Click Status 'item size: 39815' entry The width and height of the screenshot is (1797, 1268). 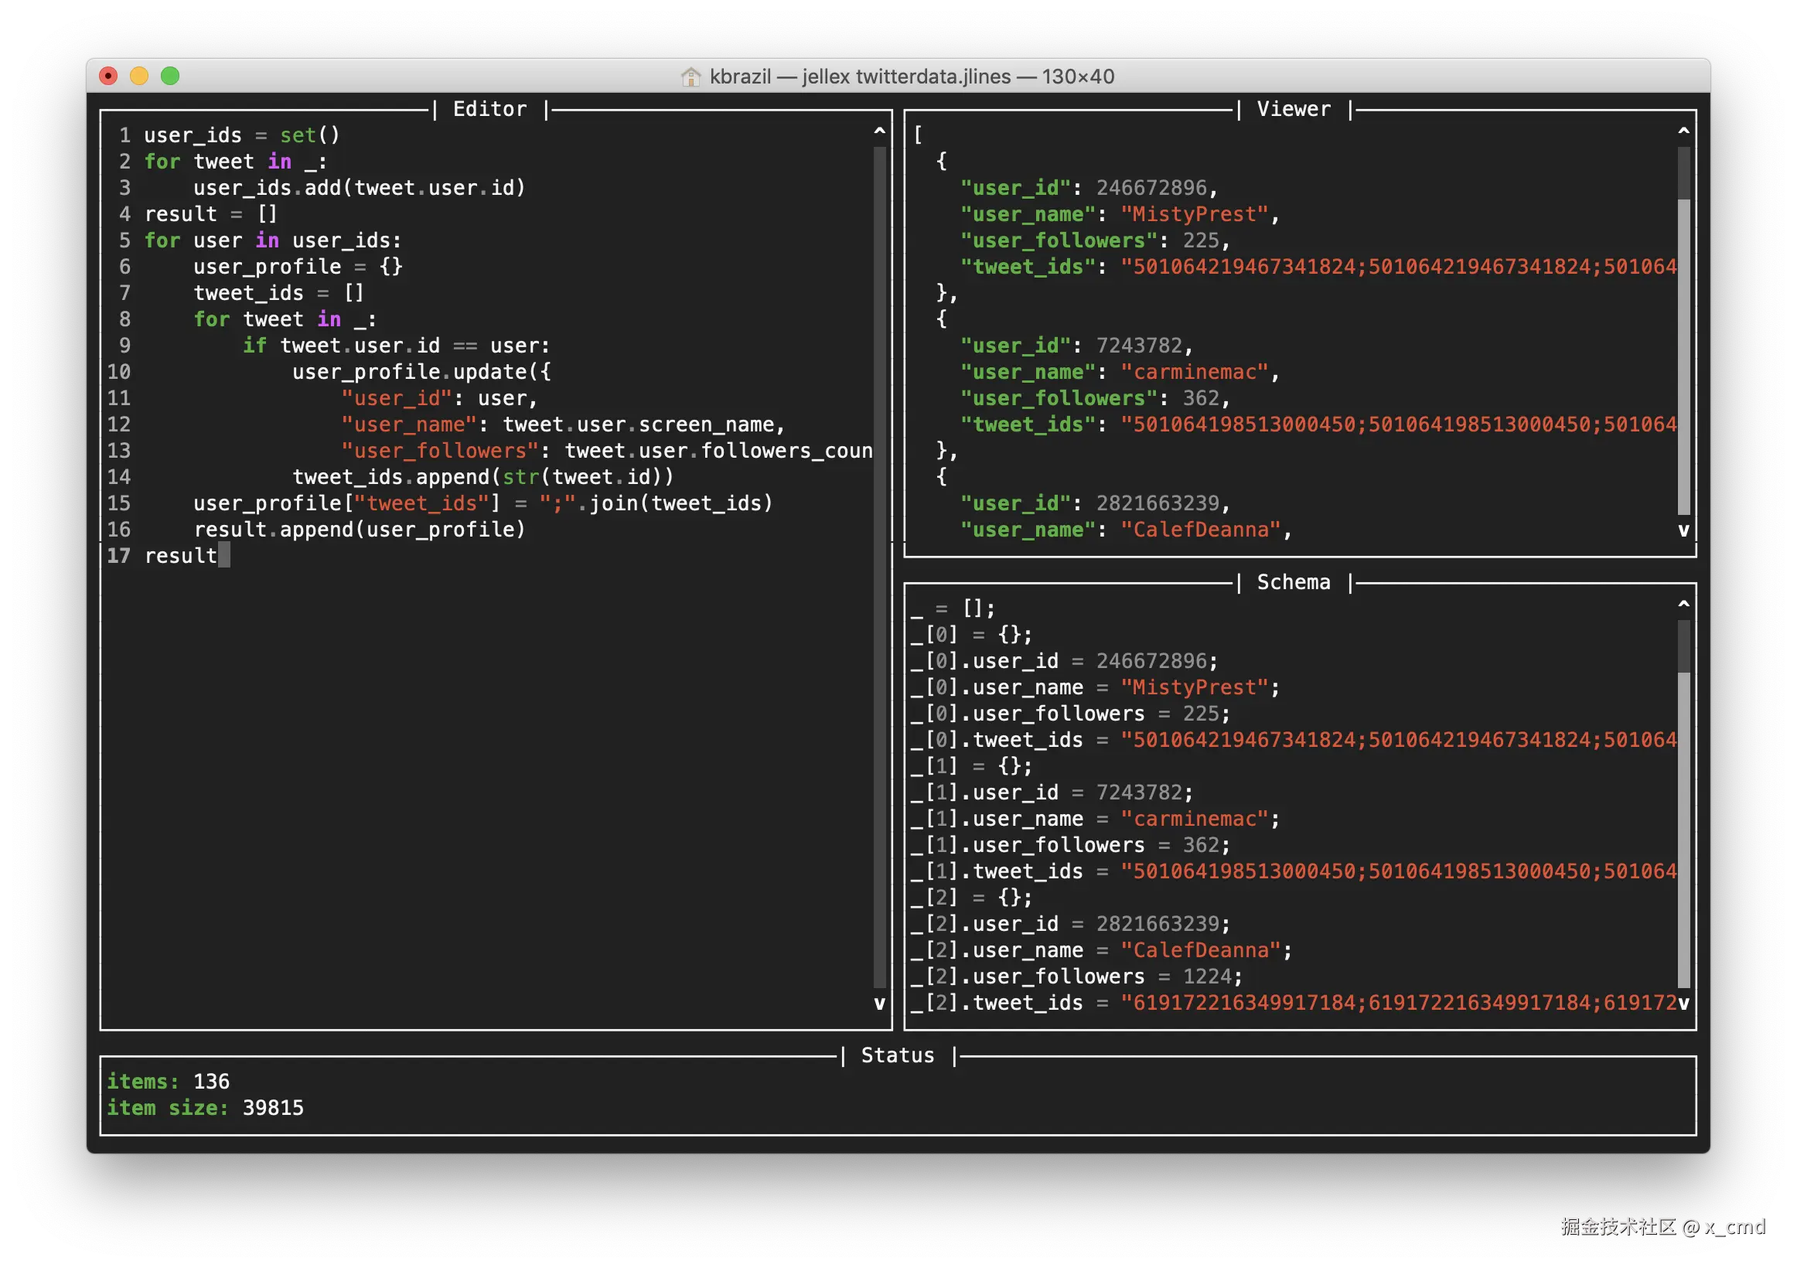click(x=205, y=1108)
